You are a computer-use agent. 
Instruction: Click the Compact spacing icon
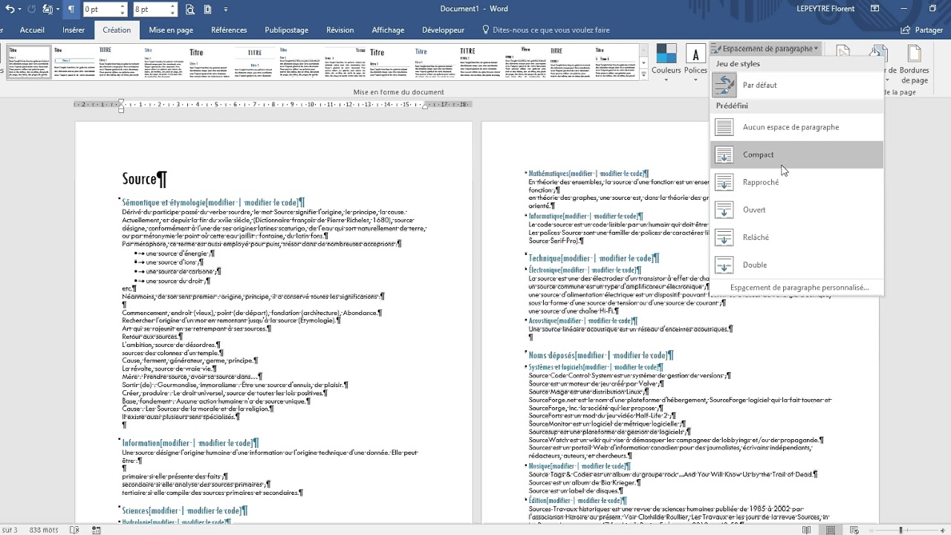pos(724,155)
